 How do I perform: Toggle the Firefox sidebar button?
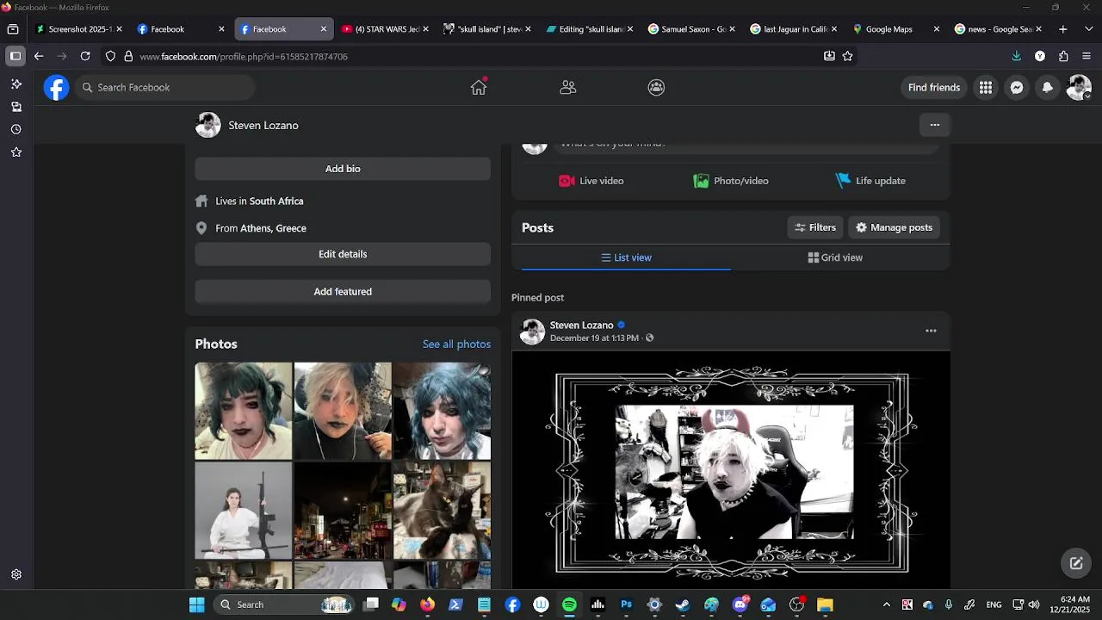coord(15,56)
